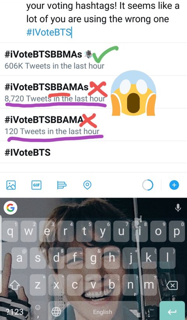Open the GIF picker
Screen dimensions: 187x320
click(37, 185)
